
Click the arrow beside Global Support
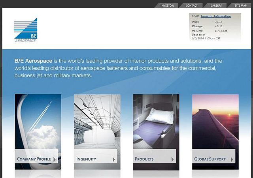coord(232,159)
